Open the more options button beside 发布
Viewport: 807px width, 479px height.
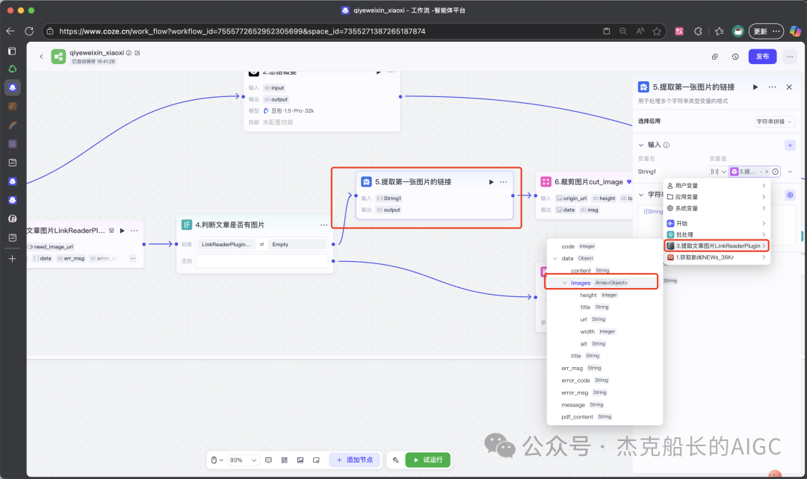tap(790, 57)
